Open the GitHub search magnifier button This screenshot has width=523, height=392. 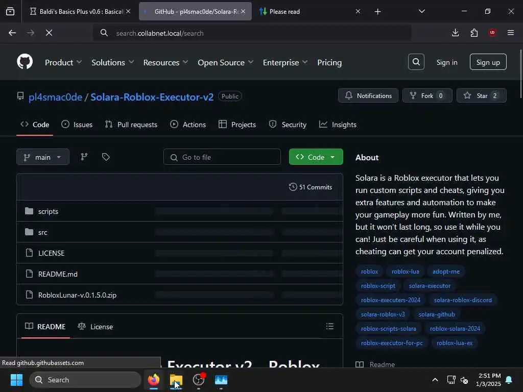coord(416,62)
